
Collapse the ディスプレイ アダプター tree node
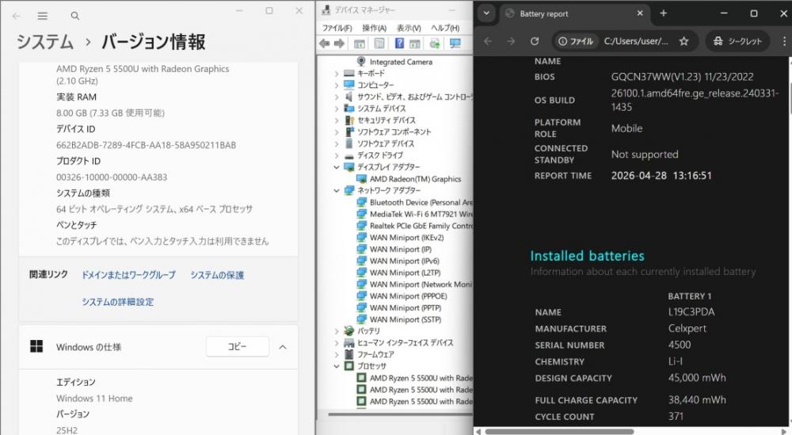[337, 166]
